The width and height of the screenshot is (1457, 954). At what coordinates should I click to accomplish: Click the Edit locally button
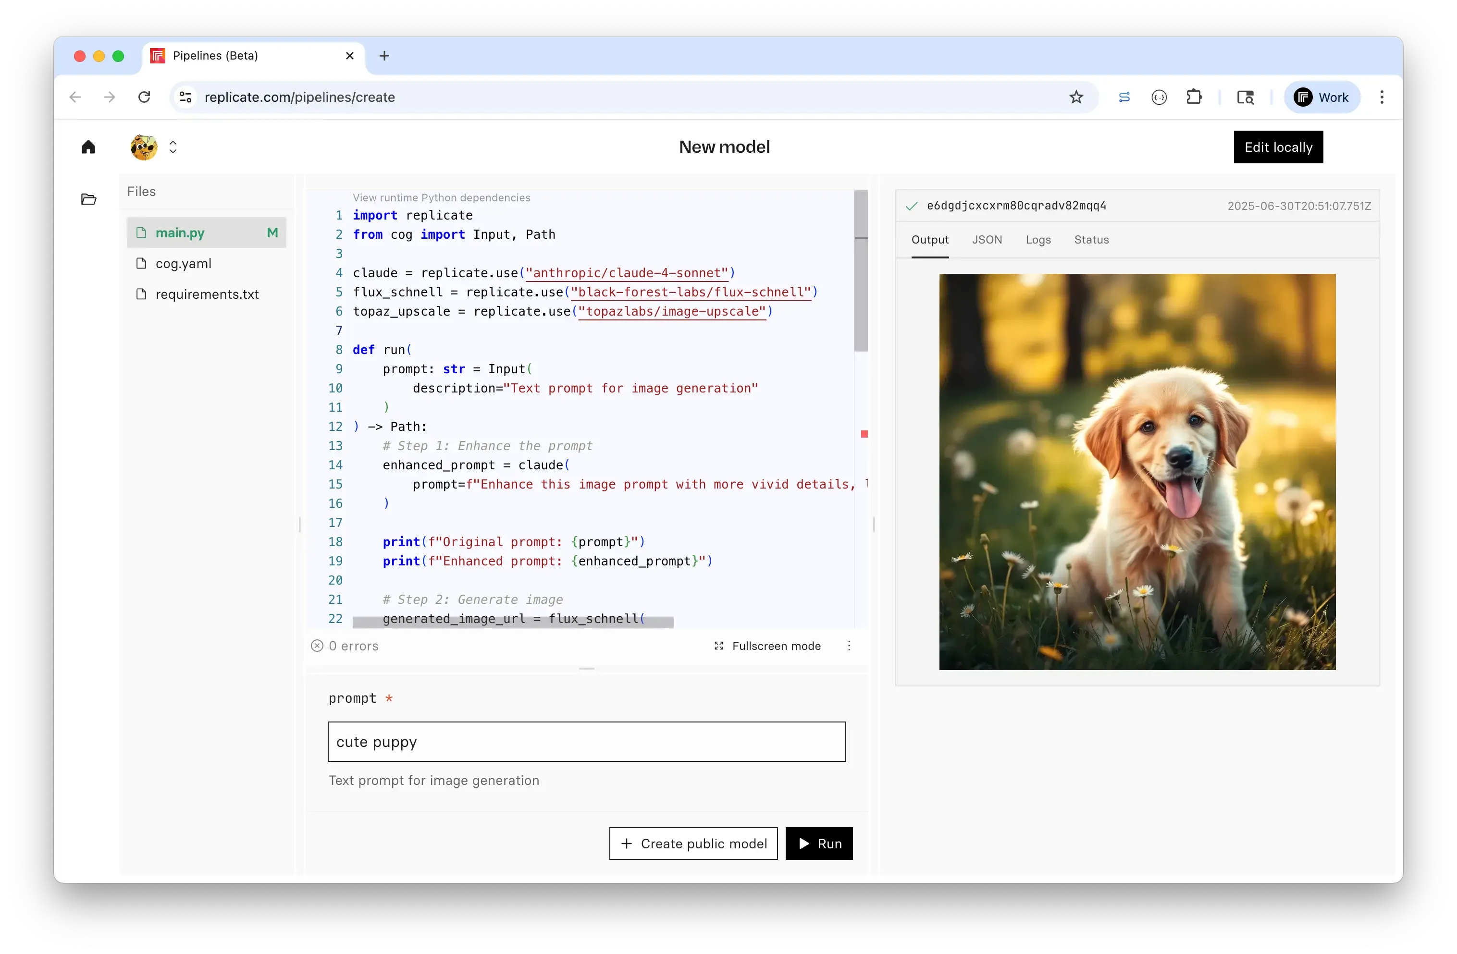pos(1278,147)
